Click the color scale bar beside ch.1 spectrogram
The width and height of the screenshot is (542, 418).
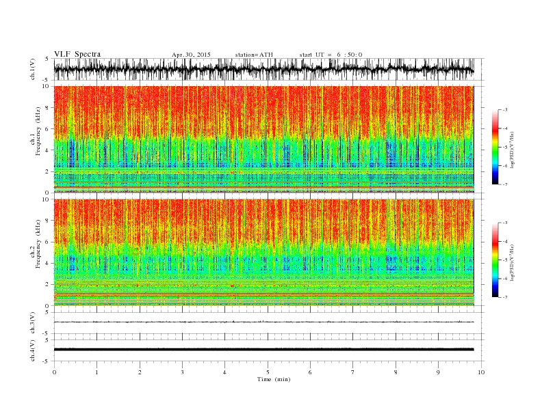pos(495,148)
